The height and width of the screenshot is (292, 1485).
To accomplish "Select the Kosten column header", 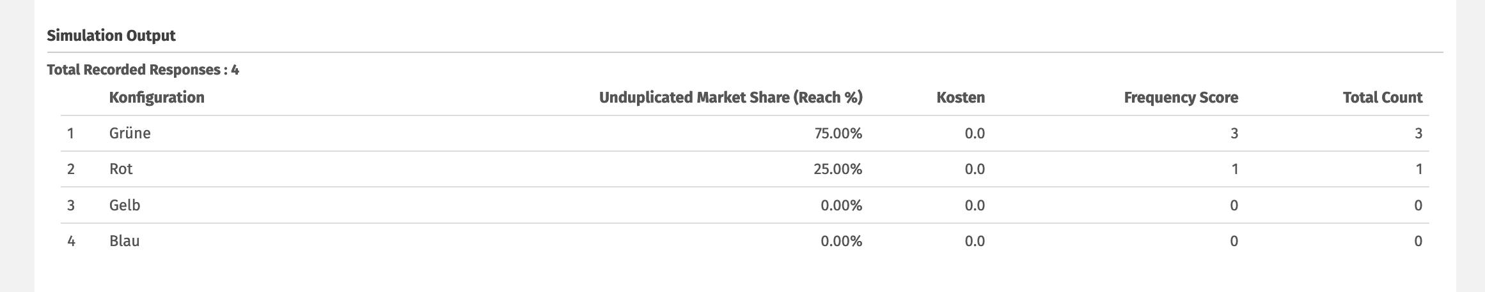I will tap(961, 98).
